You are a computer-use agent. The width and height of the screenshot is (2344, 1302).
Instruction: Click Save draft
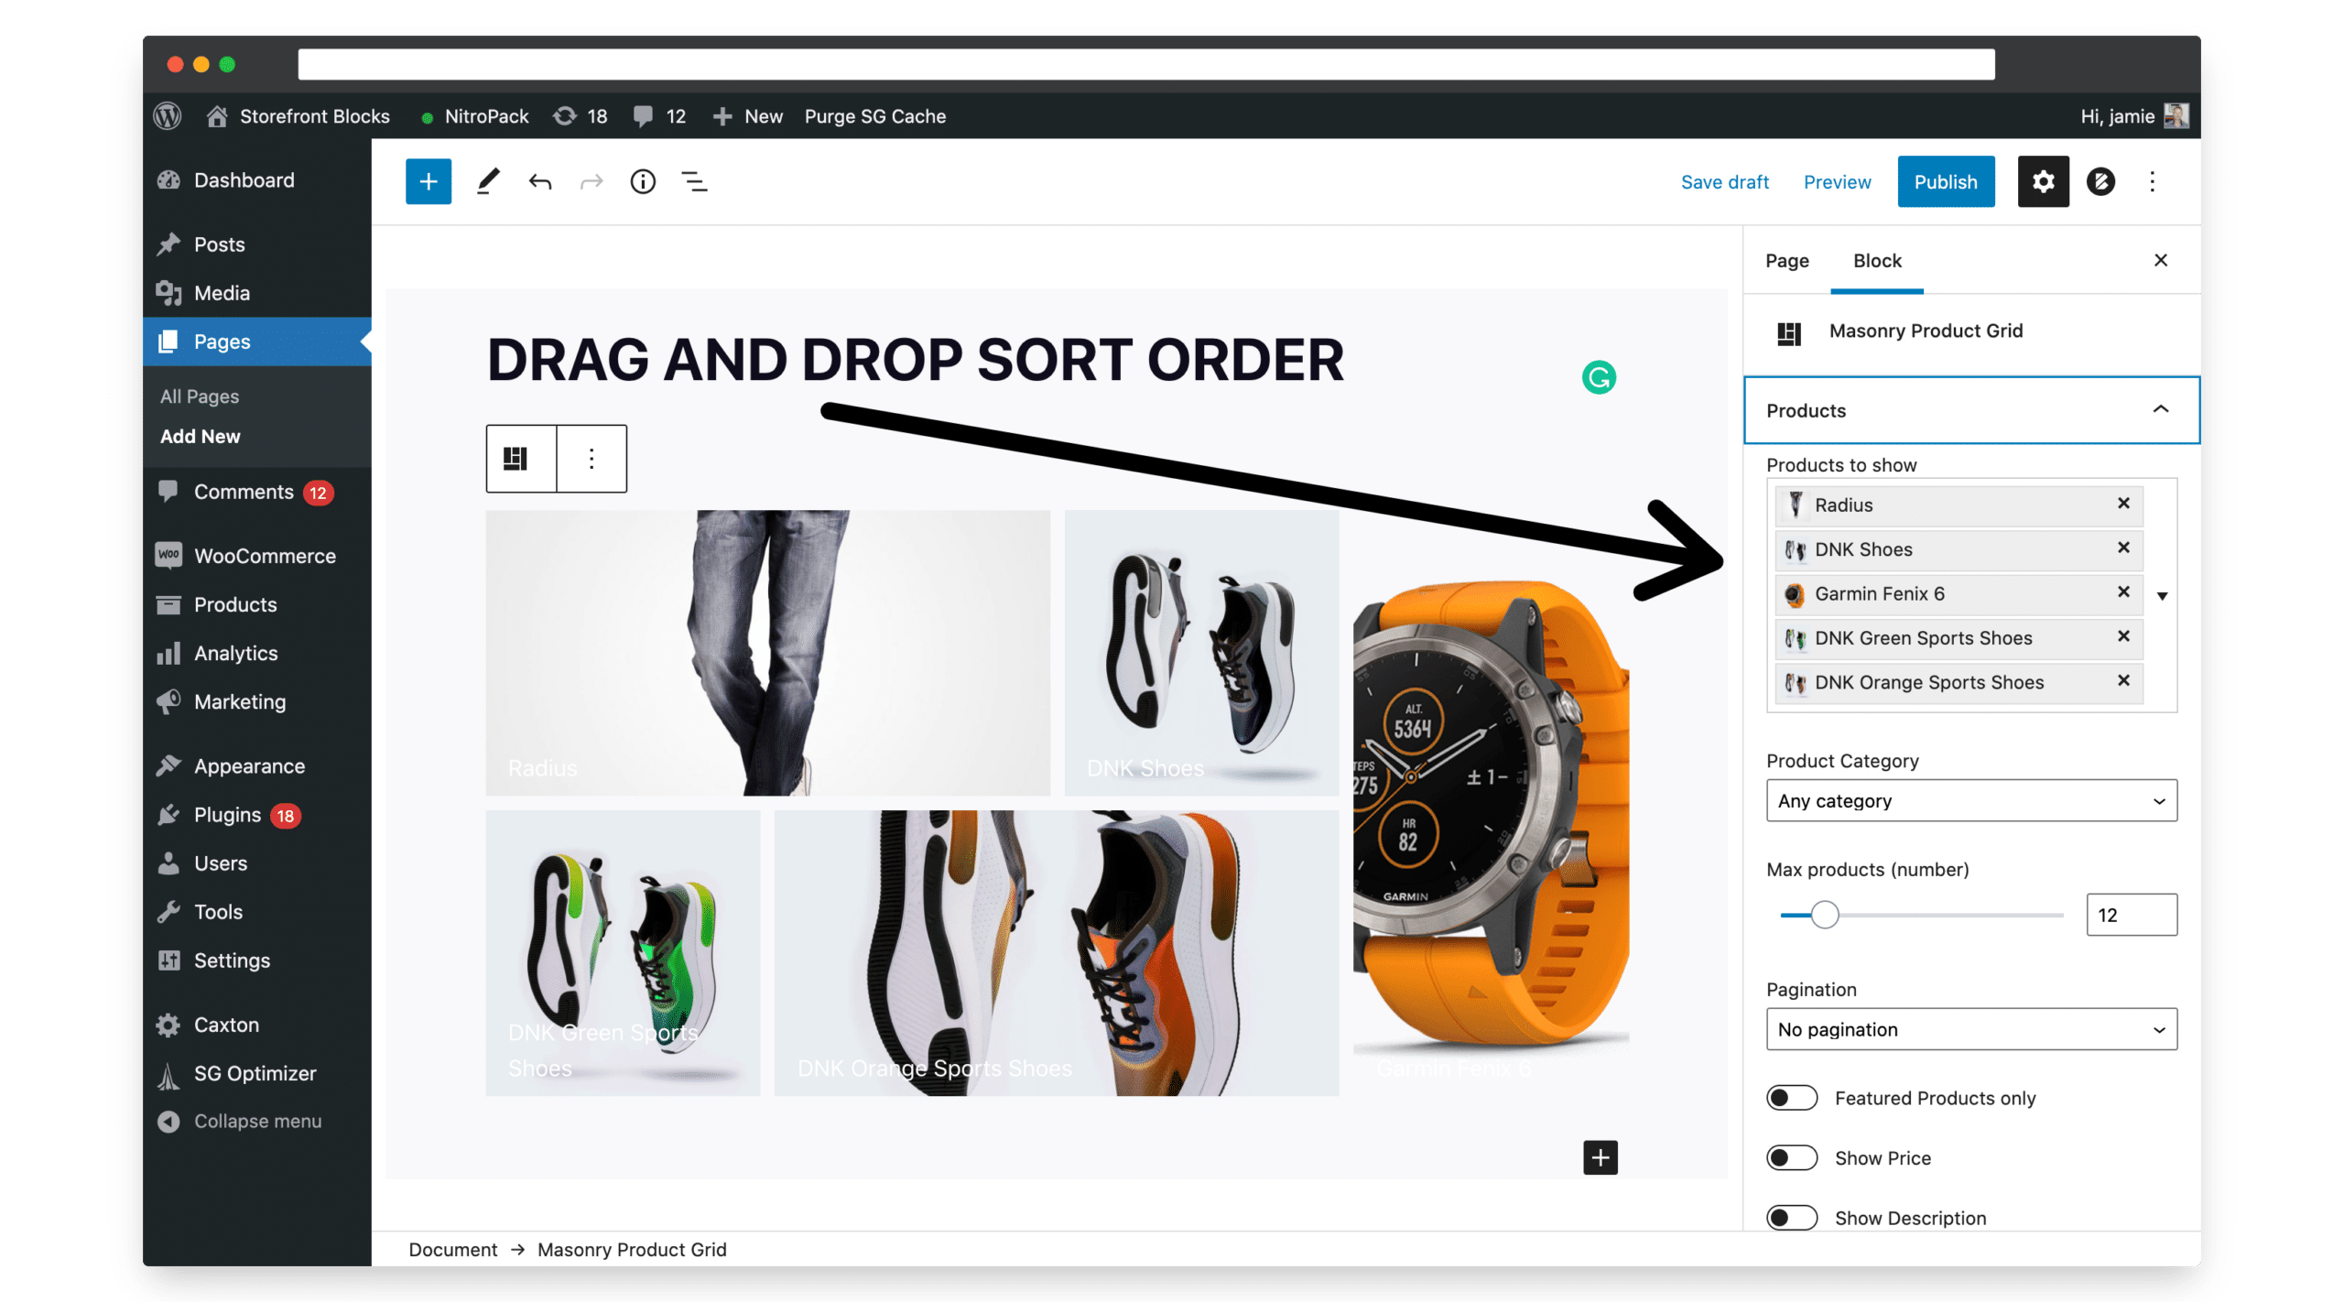[1724, 181]
